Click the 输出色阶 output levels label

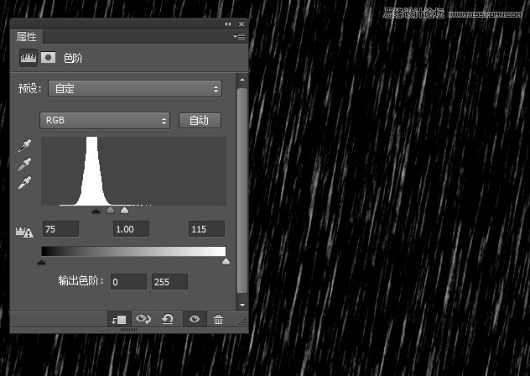[x=81, y=281]
